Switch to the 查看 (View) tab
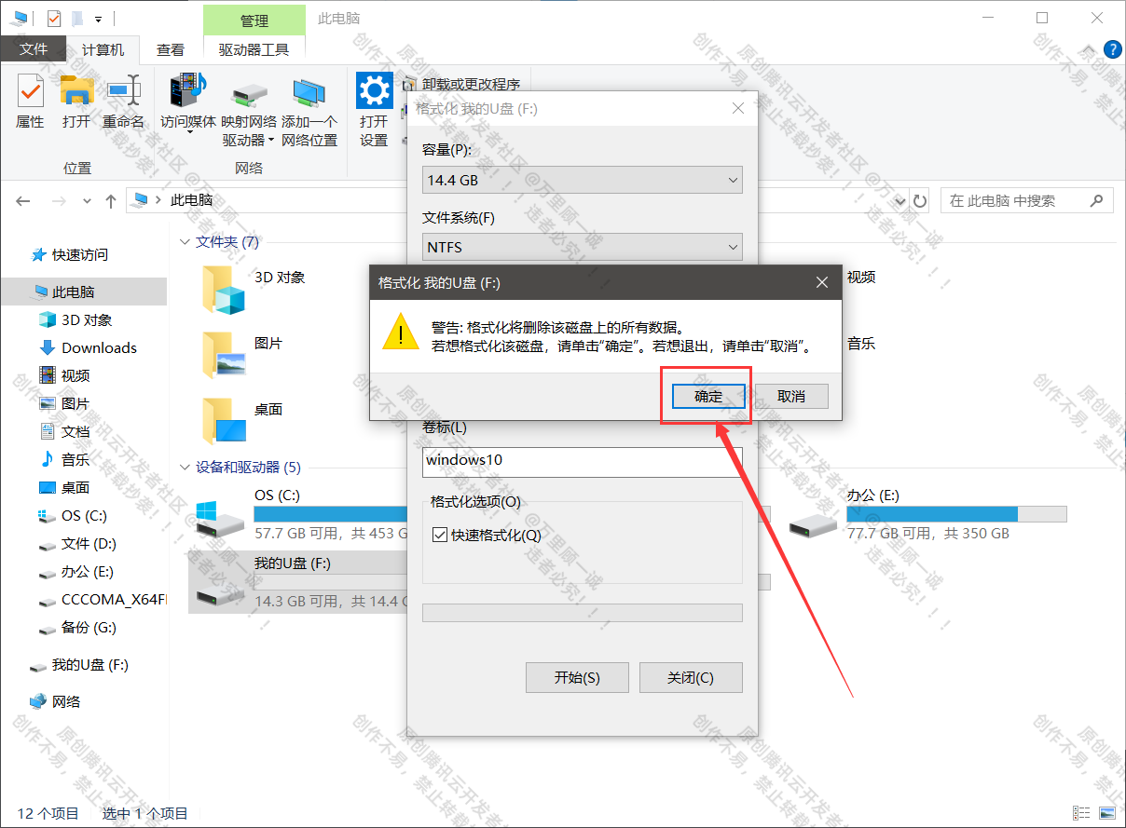This screenshot has width=1126, height=828. pyautogui.click(x=171, y=49)
